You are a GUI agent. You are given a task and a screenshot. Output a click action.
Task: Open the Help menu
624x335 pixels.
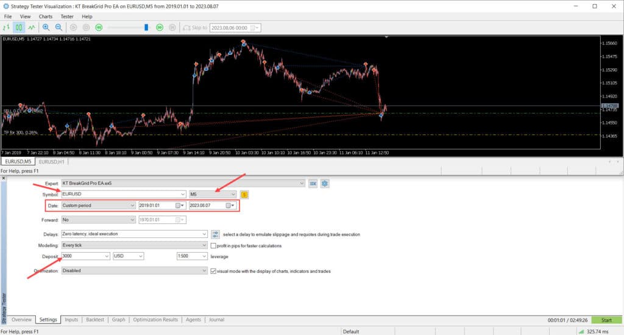click(x=87, y=16)
